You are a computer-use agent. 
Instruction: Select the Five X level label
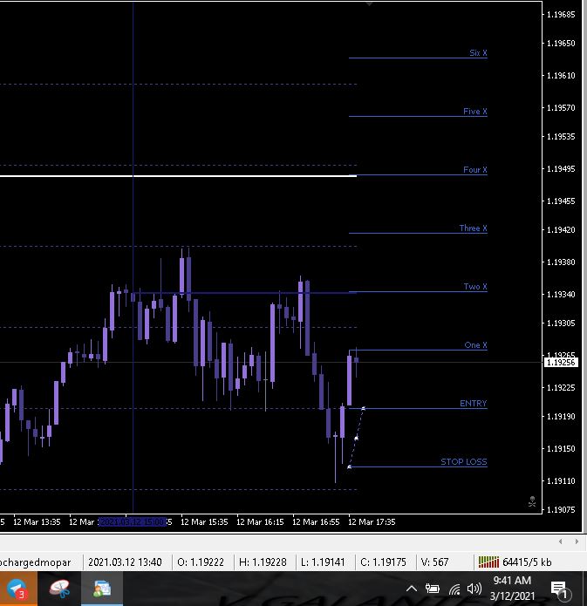coord(474,112)
